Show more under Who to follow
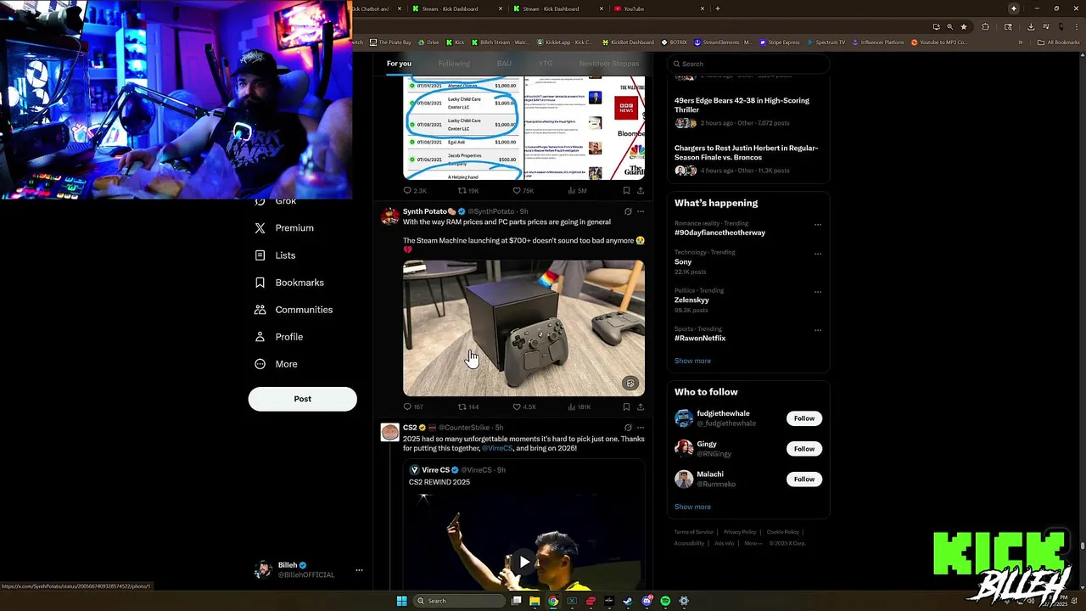Screen dimensions: 1086x611 (x=692, y=507)
